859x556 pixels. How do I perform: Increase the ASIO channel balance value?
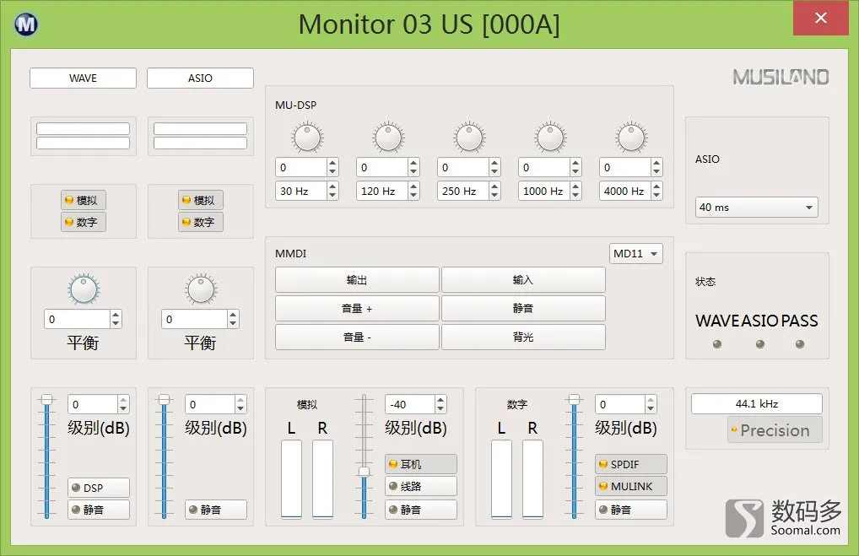pyautogui.click(x=234, y=315)
